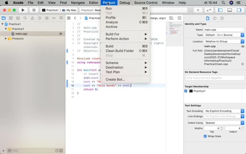The width and height of the screenshot is (246, 154).
Task: Show recent files filter clock icon
Action: pyautogui.click(x=57, y=150)
